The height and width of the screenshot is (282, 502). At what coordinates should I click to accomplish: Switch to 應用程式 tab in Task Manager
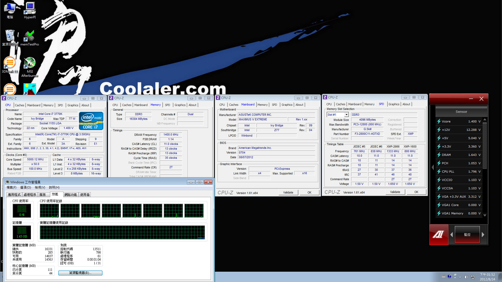pyautogui.click(x=14, y=195)
